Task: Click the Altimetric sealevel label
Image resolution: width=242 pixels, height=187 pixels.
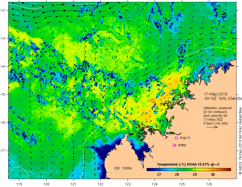Action: [x=218, y=108]
